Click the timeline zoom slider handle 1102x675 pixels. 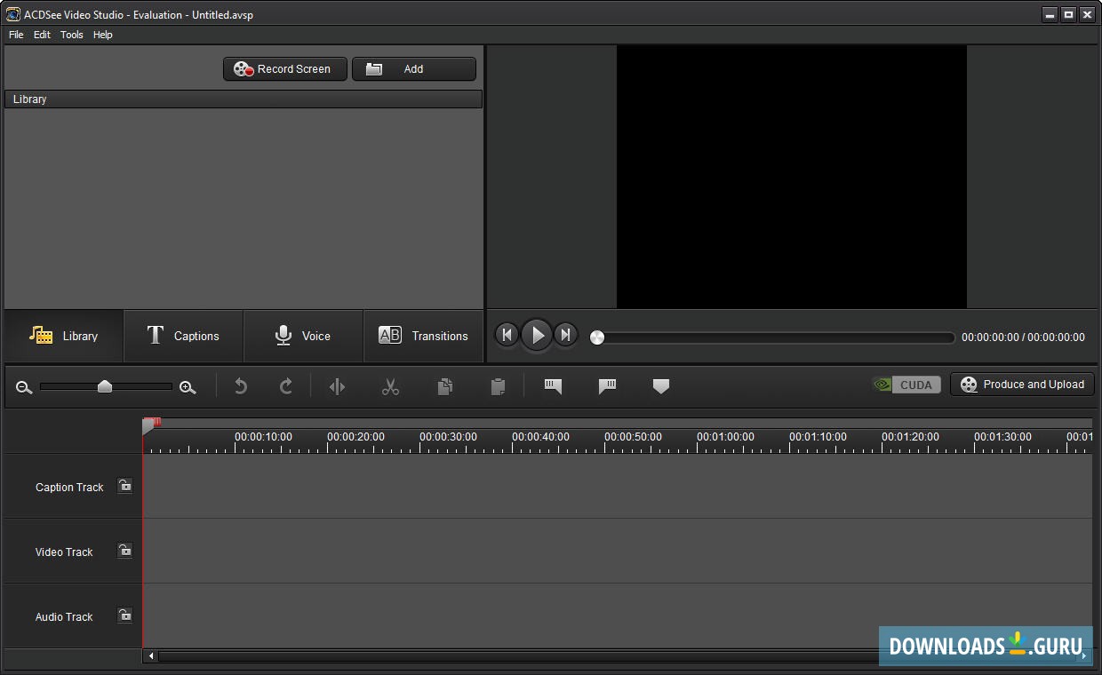click(105, 385)
